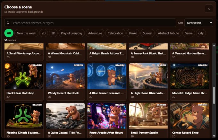
Task: Select the High Stone Observatory scene image
Action: (148, 76)
